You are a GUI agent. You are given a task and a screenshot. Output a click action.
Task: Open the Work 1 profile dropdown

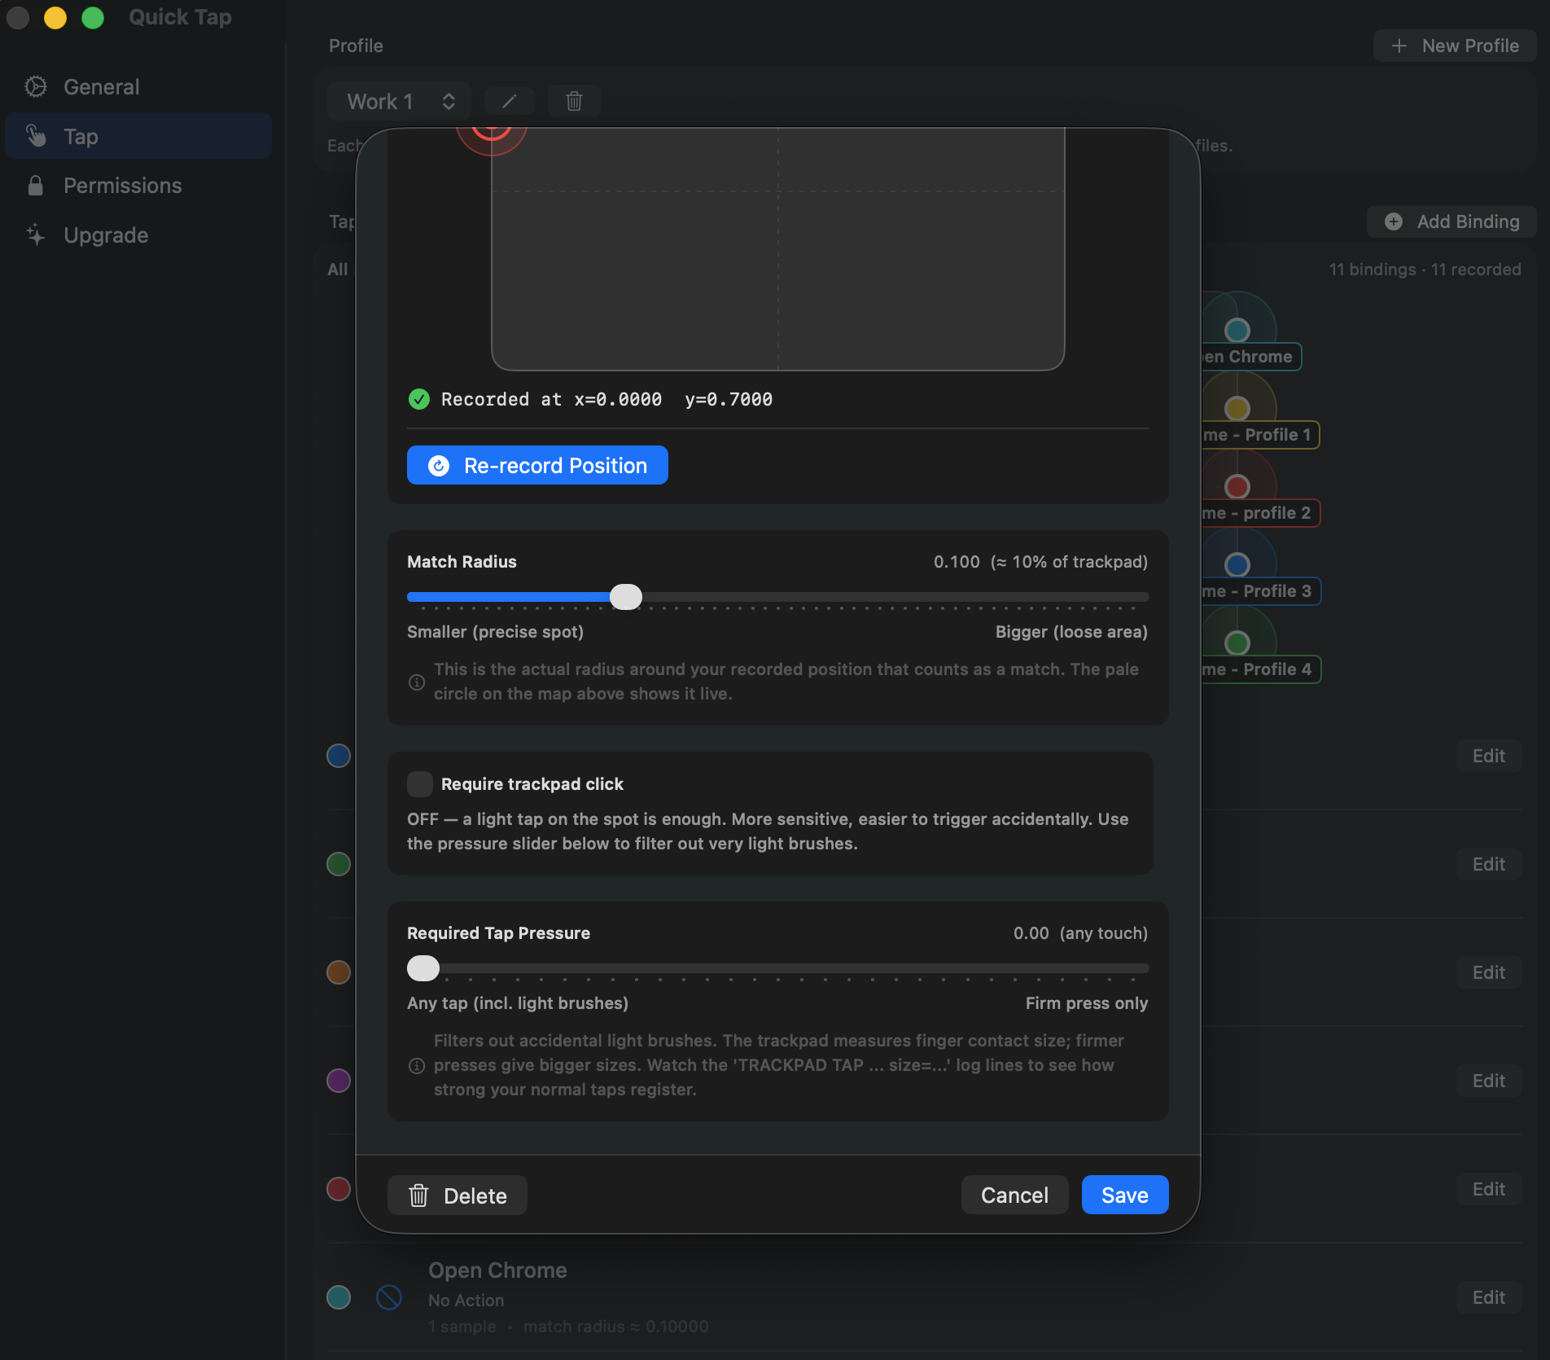[399, 101]
